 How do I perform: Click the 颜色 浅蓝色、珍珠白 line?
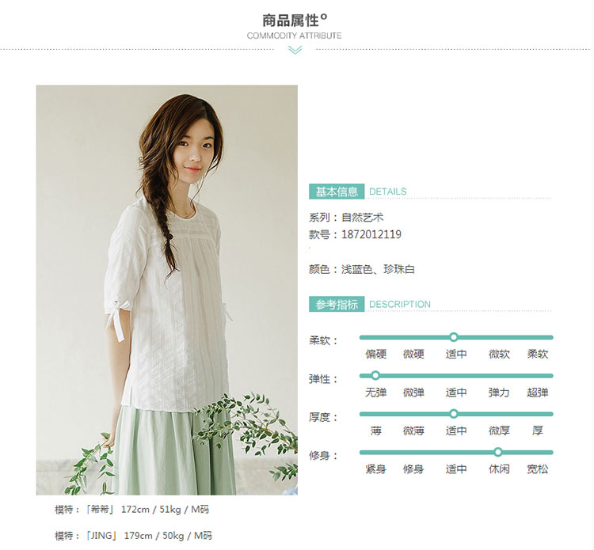coord(362,270)
